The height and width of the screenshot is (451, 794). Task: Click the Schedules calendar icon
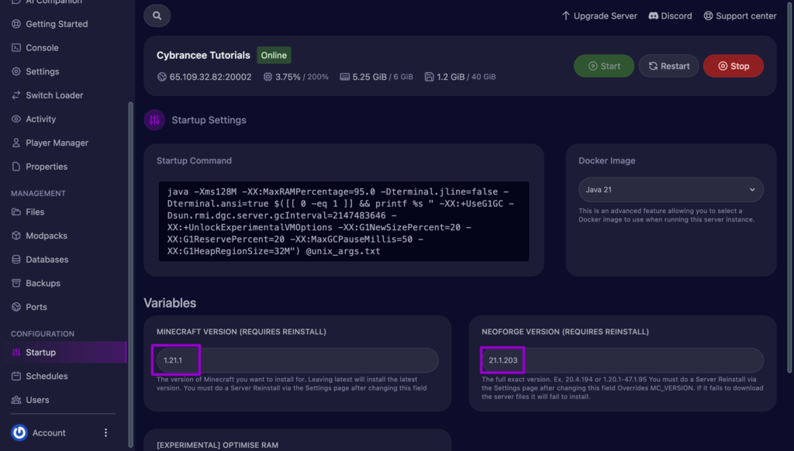point(16,376)
